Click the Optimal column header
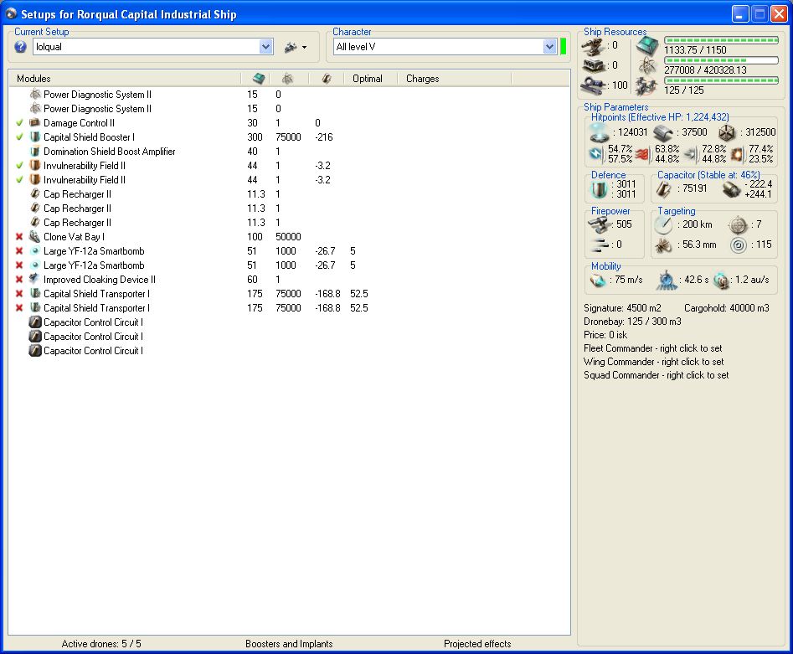Screen dimensions: 793x654 [x=367, y=79]
